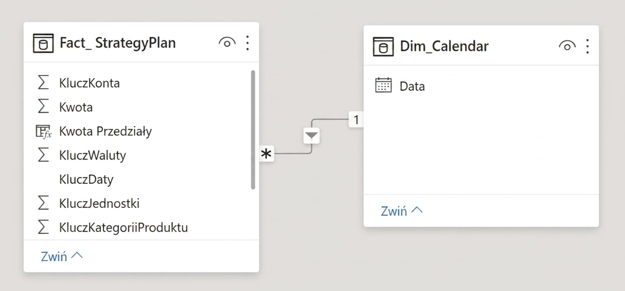
Task: Click the Fact_ StrategyPlan table icon
Action: click(43, 43)
